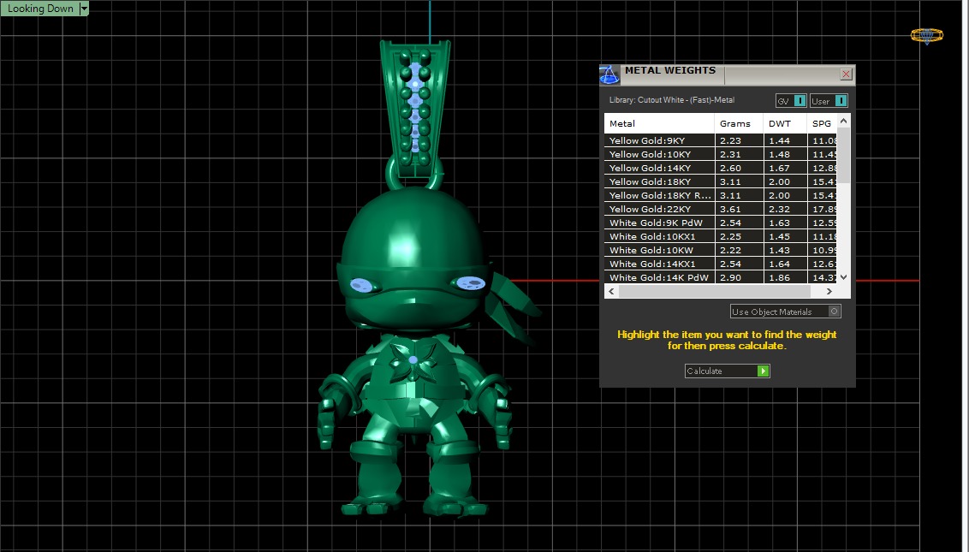Click the Library: Cutout White - (Fast)-Metal label

[x=672, y=100]
